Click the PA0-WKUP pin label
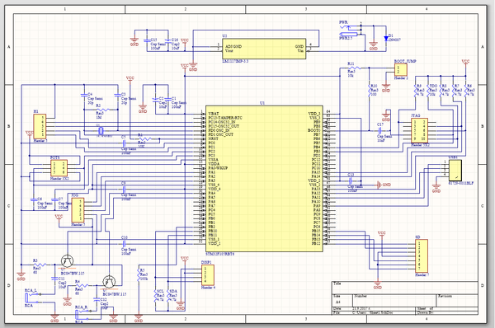Screen dimensions: 495x328 click(x=218, y=168)
